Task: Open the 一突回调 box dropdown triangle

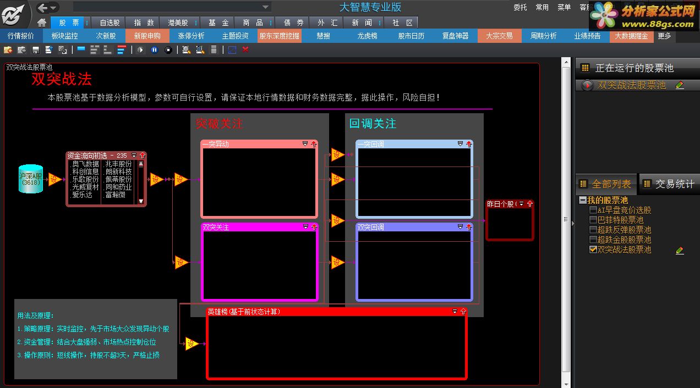Action: click(461, 144)
